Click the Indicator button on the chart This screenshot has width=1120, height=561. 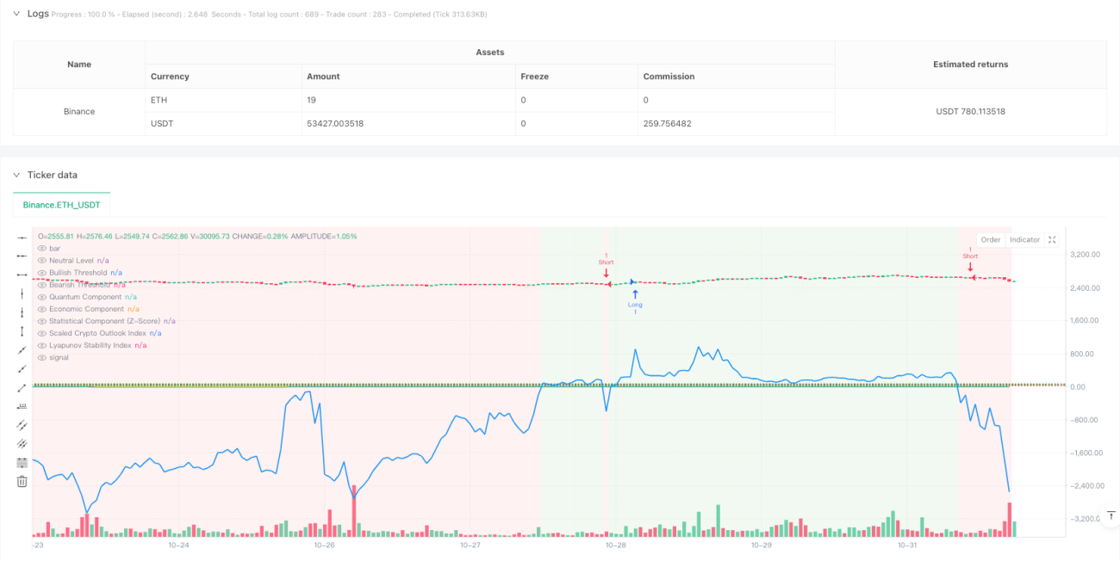coord(1024,240)
